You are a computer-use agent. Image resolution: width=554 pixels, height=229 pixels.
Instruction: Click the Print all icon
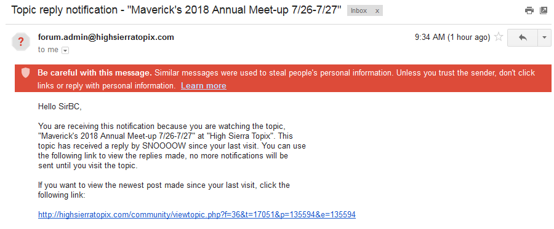coord(529,10)
